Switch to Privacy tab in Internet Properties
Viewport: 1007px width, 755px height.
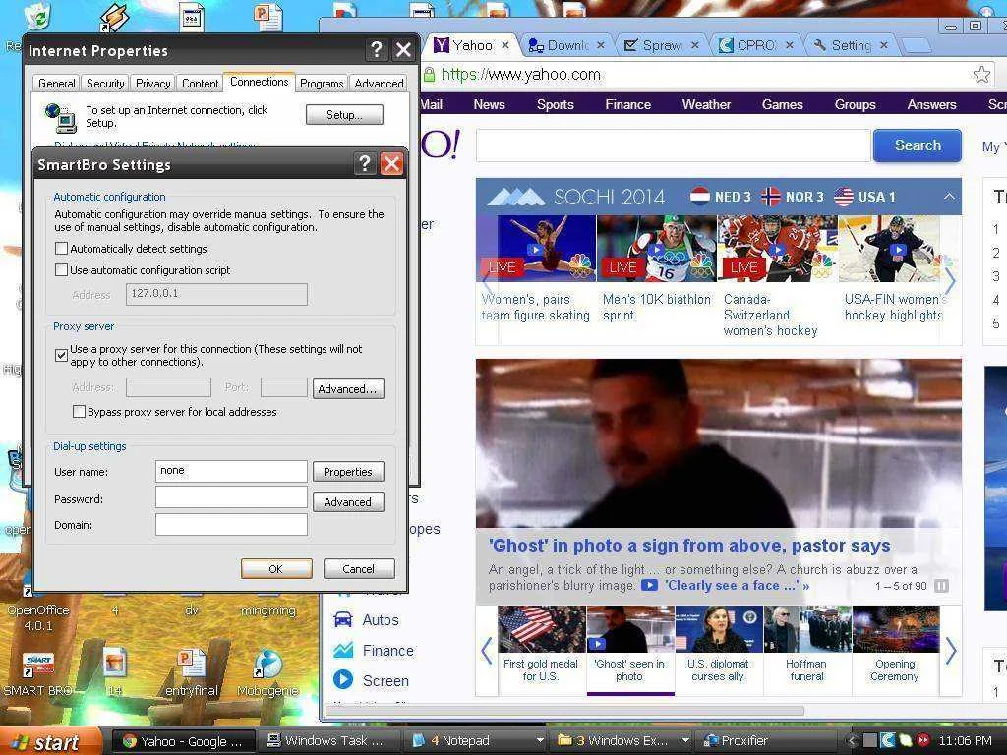click(x=152, y=84)
